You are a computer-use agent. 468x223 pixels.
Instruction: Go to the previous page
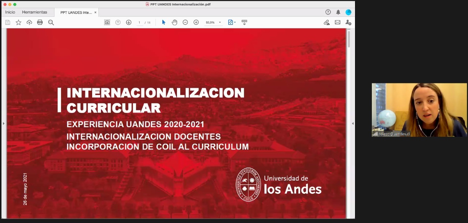coord(118,22)
